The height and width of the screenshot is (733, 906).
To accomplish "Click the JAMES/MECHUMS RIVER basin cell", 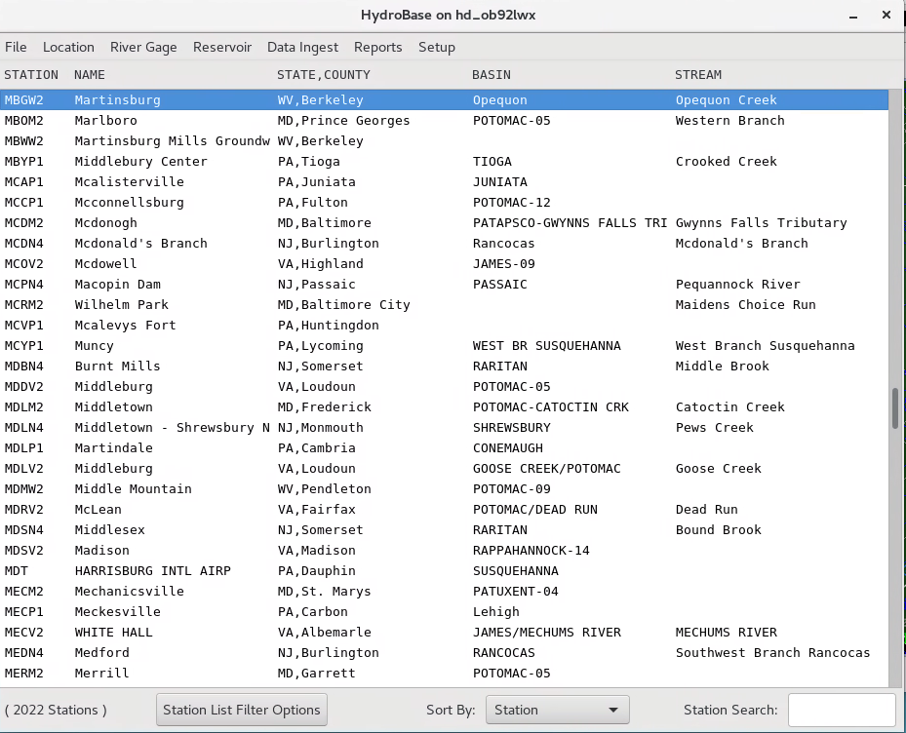I will coord(546,633).
